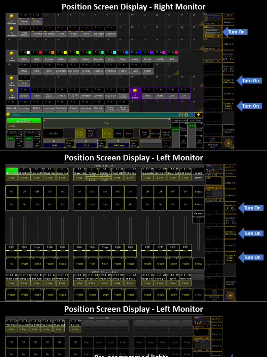The image size is (267, 357).
Task: Click the Grand master fader handle
Action: pos(199,217)
